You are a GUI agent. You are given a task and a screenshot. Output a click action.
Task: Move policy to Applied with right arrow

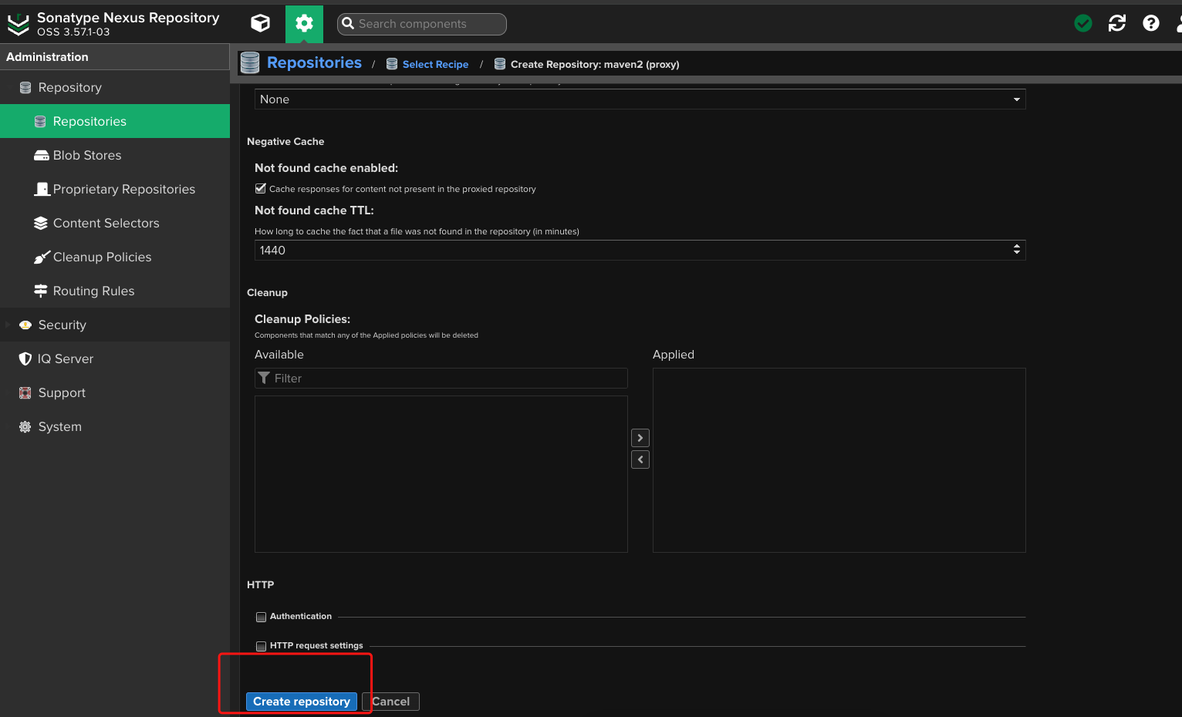coord(640,438)
